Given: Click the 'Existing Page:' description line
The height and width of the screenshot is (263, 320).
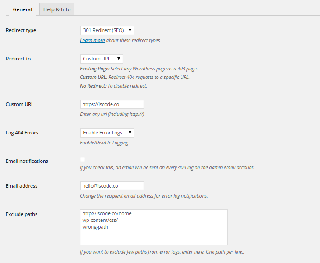Looking at the screenshot, I should (139, 69).
